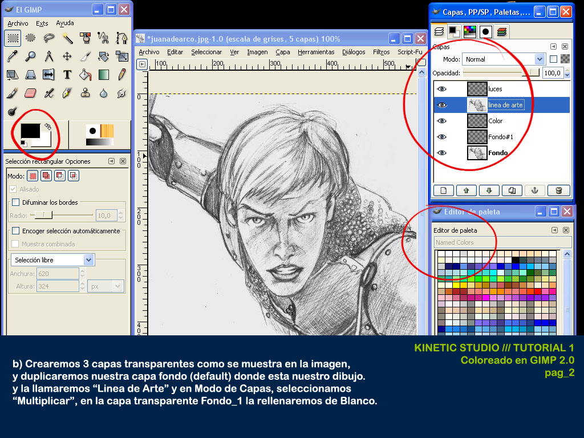Anchor the floating layer

click(x=535, y=190)
